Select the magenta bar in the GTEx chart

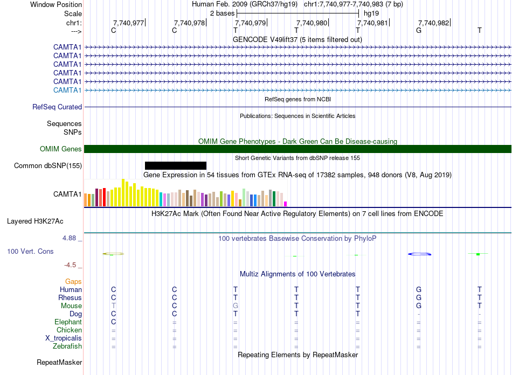pyautogui.click(x=286, y=204)
